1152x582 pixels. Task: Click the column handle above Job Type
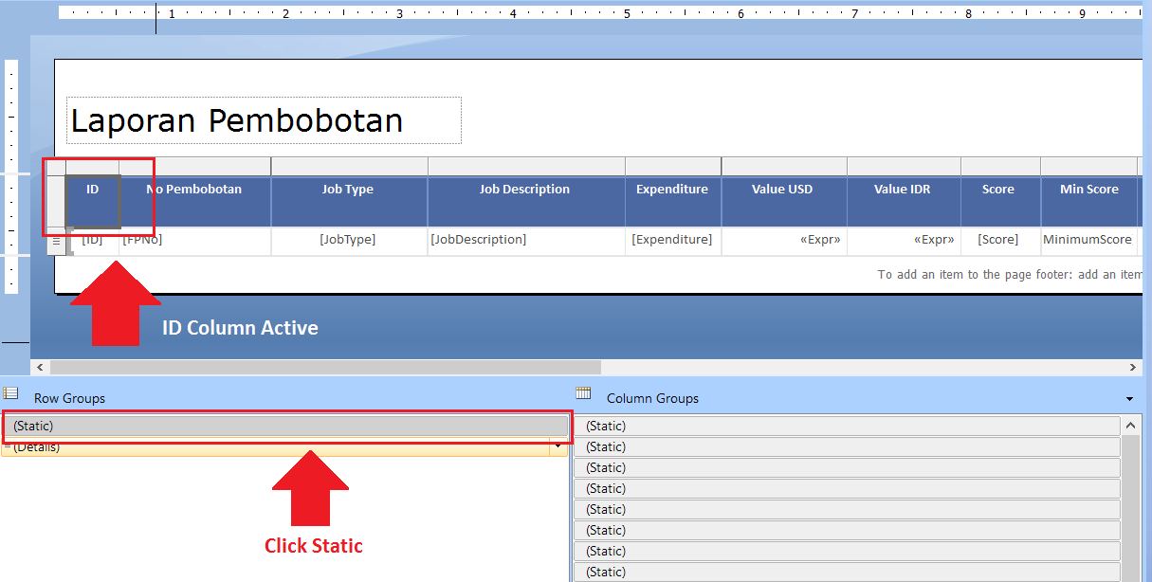point(348,165)
